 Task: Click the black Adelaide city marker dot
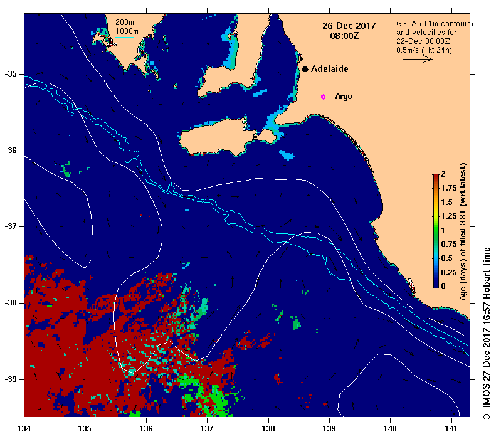click(x=305, y=69)
